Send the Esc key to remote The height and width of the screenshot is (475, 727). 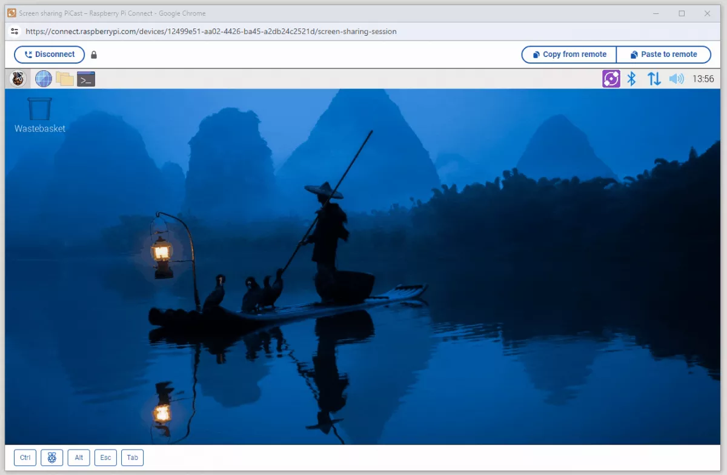pyautogui.click(x=105, y=457)
